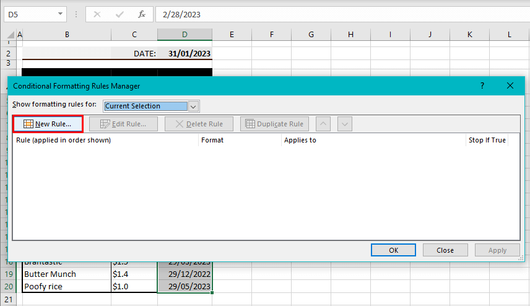Click the Stop If True column header
The image size is (530, 306).
[x=487, y=140]
